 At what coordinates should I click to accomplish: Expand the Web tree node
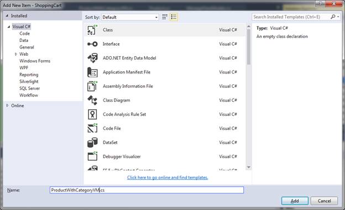(16, 54)
